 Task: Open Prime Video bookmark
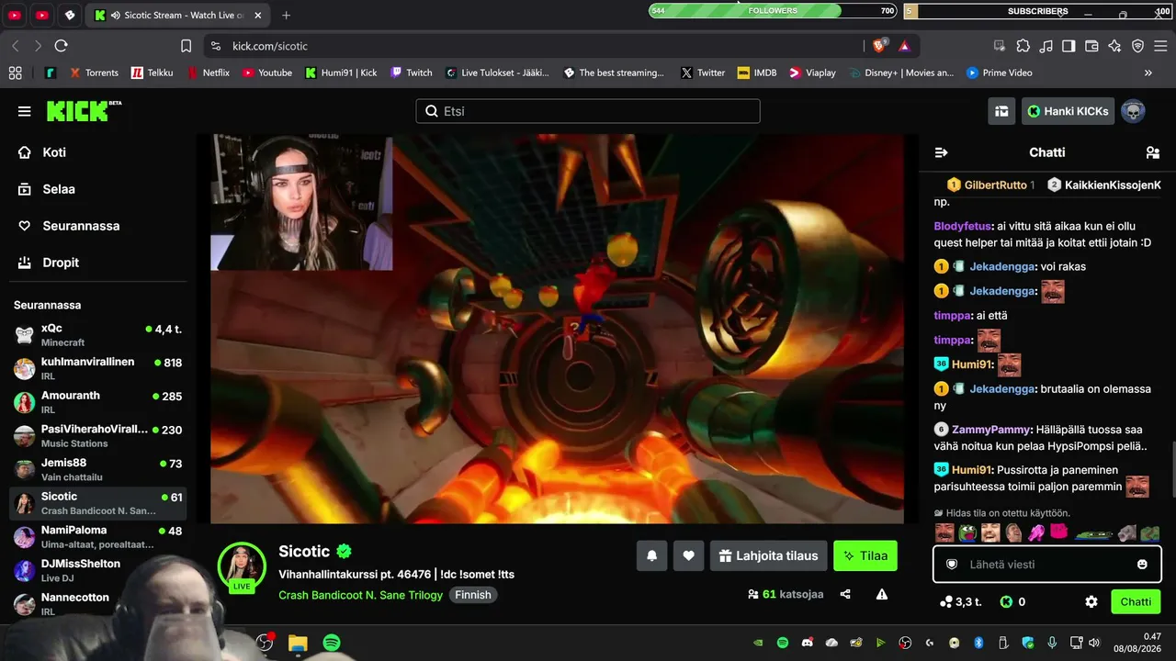click(999, 73)
